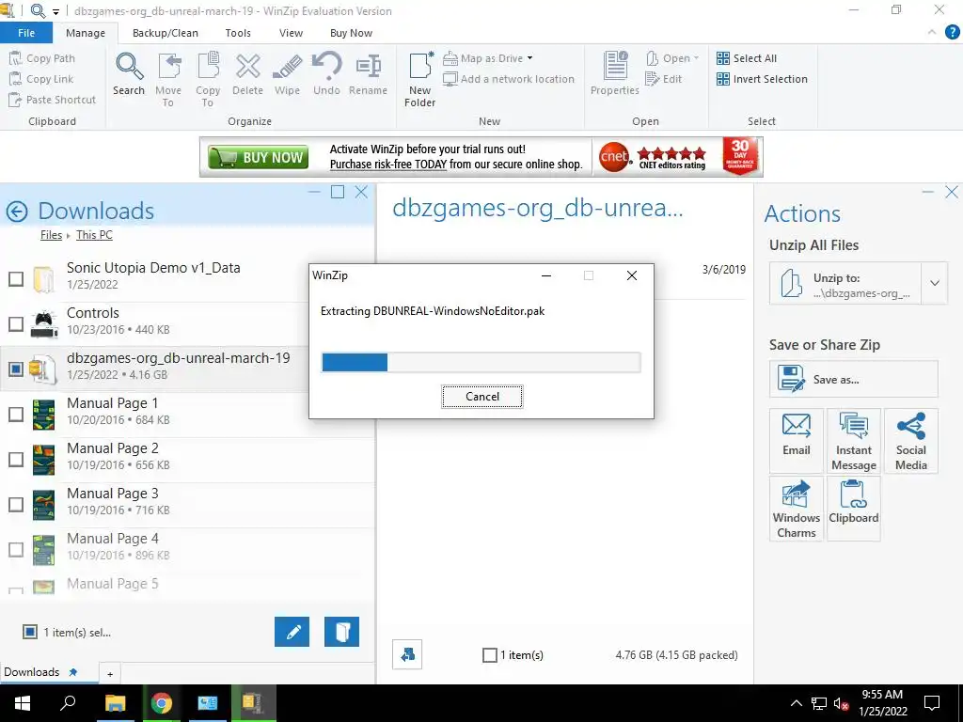Add a new tab with the plus button
Viewport: 963px width, 722px height.
point(110,673)
